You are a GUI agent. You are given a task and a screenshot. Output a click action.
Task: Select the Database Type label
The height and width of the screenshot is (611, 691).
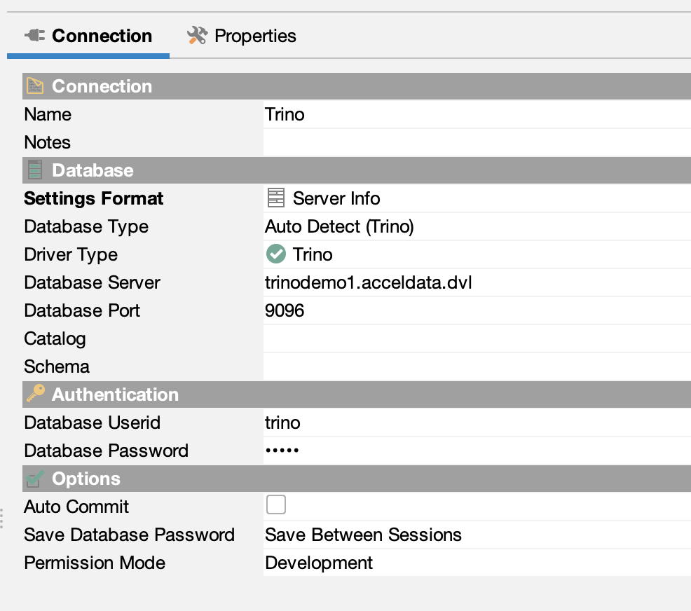[86, 227]
